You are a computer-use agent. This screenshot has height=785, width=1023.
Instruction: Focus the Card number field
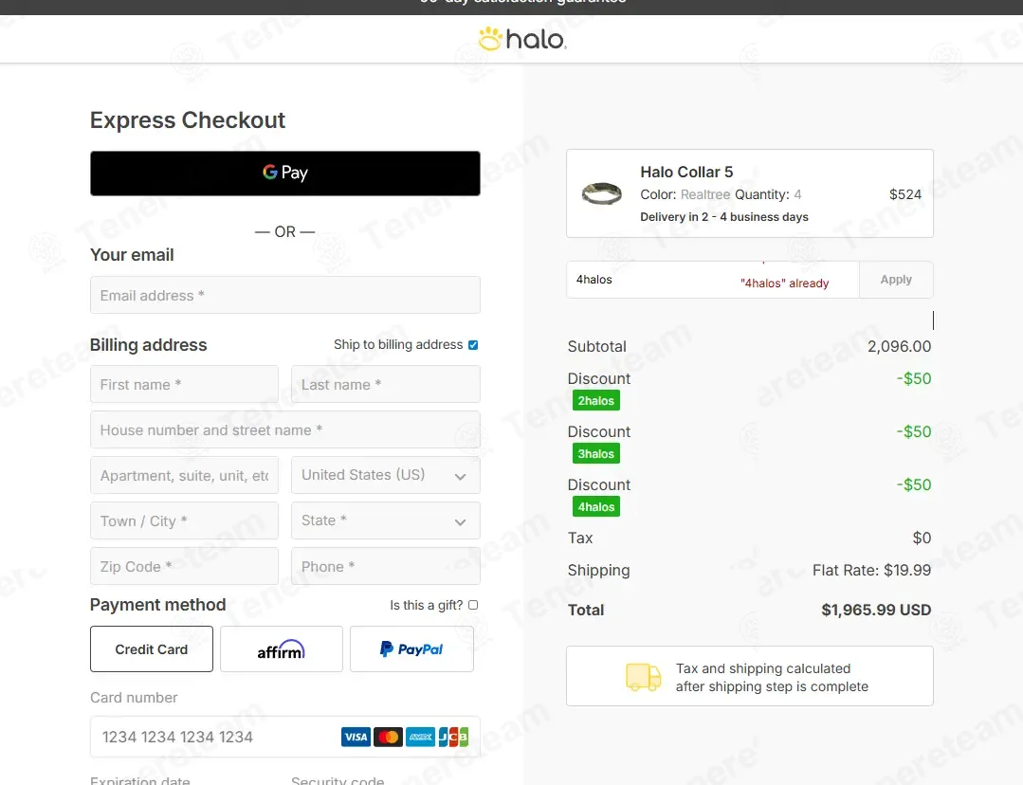(285, 737)
